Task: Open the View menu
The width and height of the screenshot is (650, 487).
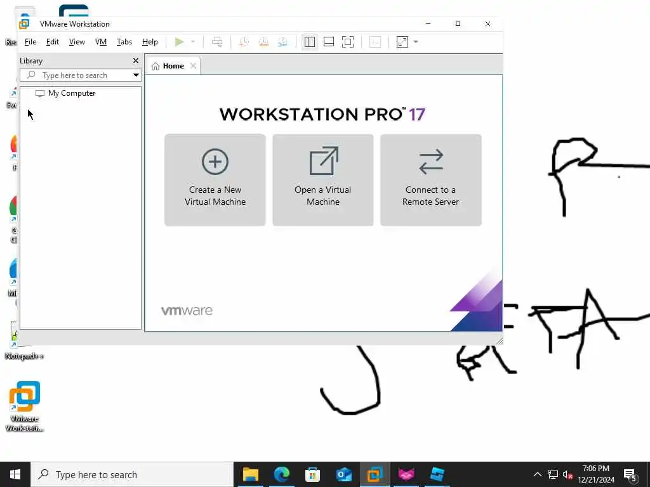Action: [x=77, y=42]
